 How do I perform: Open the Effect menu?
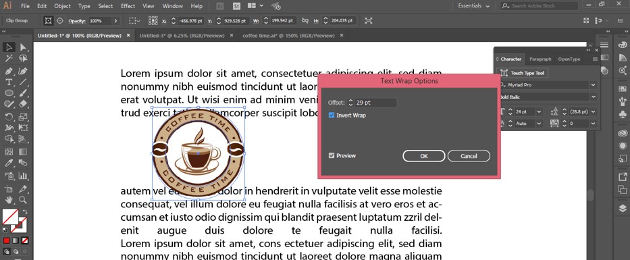[x=128, y=6]
